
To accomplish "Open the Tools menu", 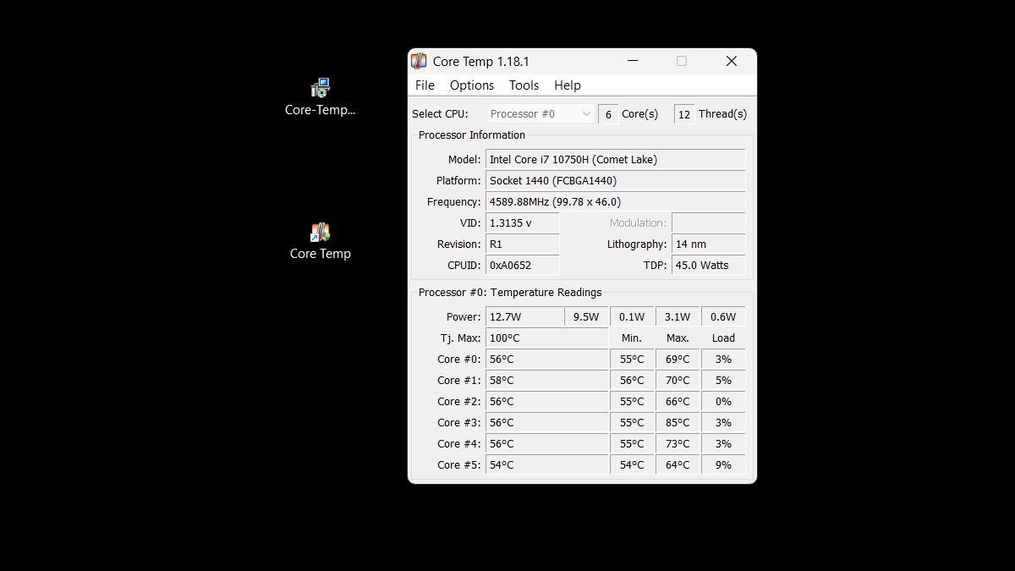I will tap(523, 85).
